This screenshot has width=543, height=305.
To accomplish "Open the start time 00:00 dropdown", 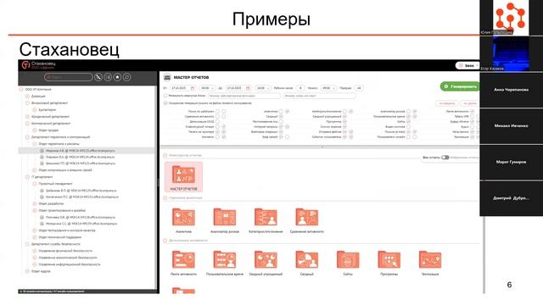I will [x=207, y=88].
